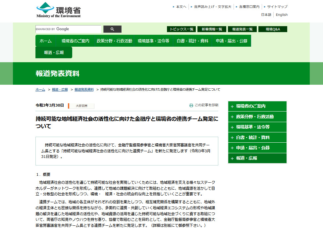
Task: Click the トピックス一覧 button
Action: (181, 29)
